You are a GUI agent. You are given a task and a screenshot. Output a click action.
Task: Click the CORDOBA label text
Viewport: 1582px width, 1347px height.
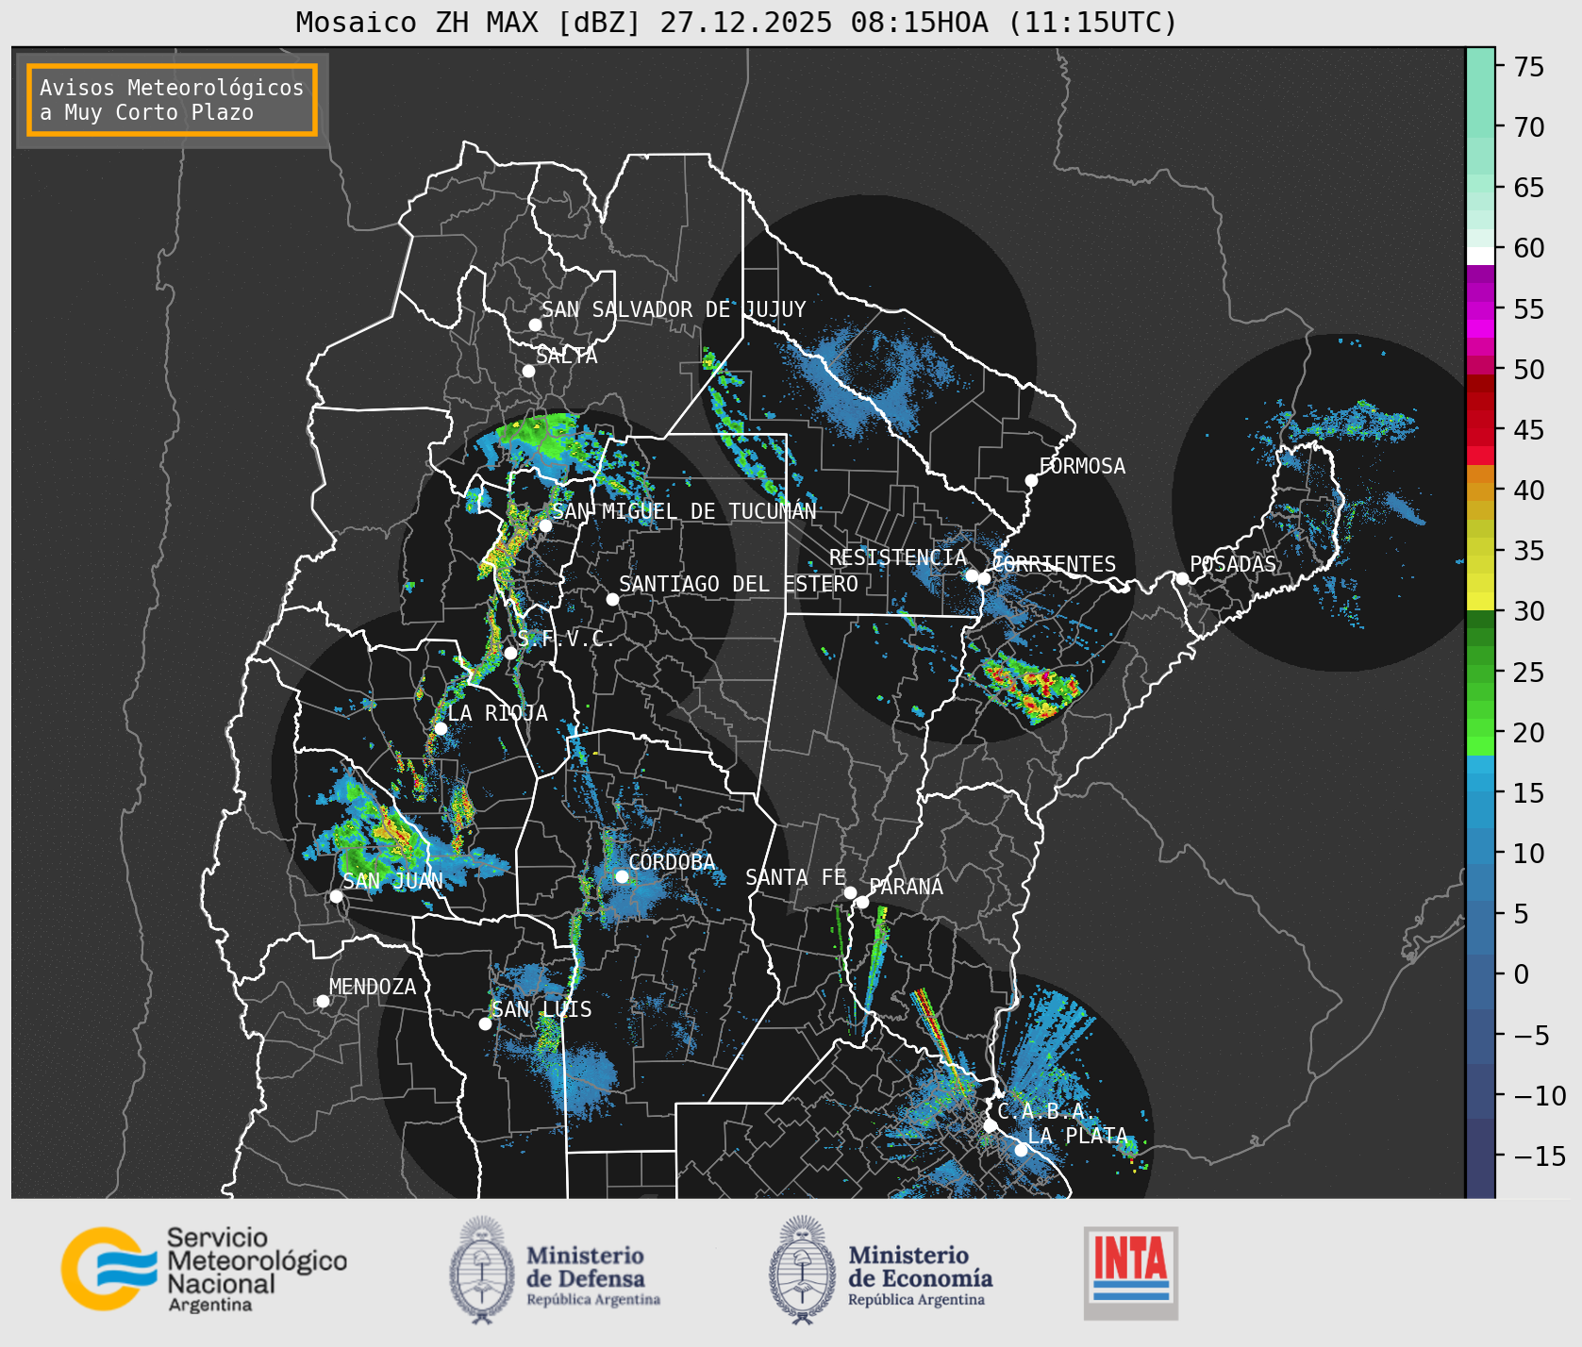[672, 862]
